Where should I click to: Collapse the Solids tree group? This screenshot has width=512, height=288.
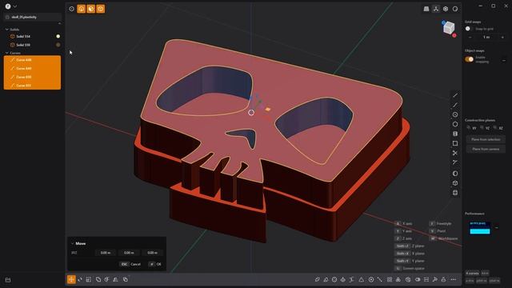(x=7, y=30)
